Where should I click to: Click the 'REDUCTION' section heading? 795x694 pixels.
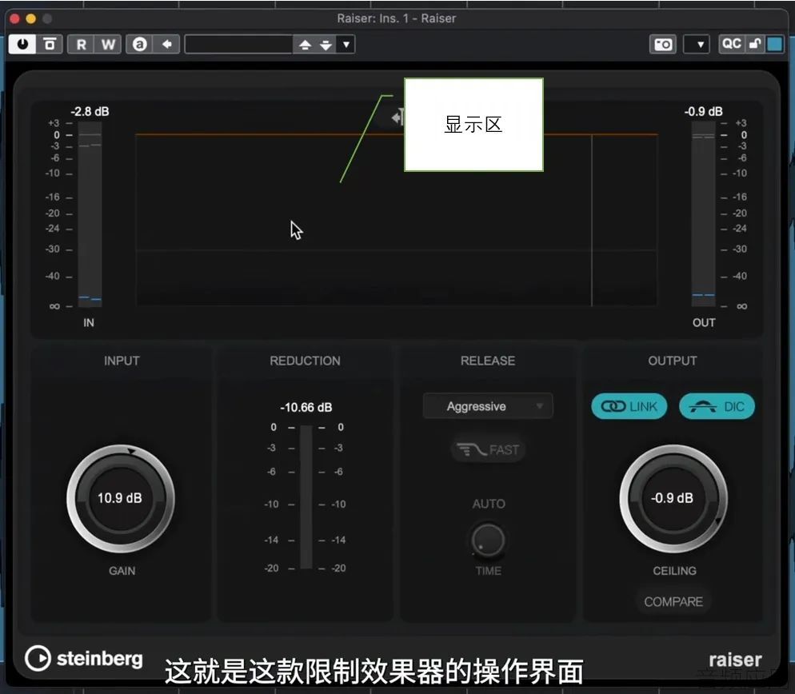(x=306, y=361)
